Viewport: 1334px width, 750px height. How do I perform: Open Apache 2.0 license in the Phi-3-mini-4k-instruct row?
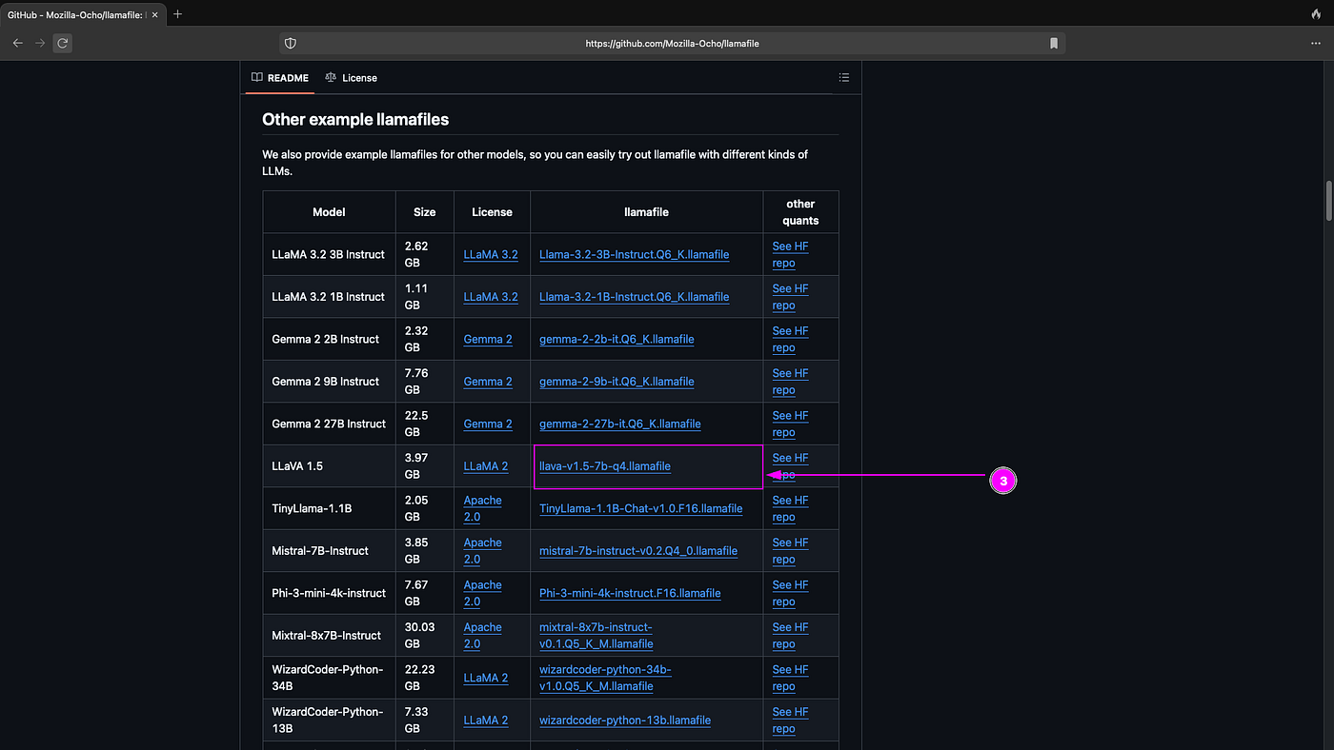[x=483, y=593]
